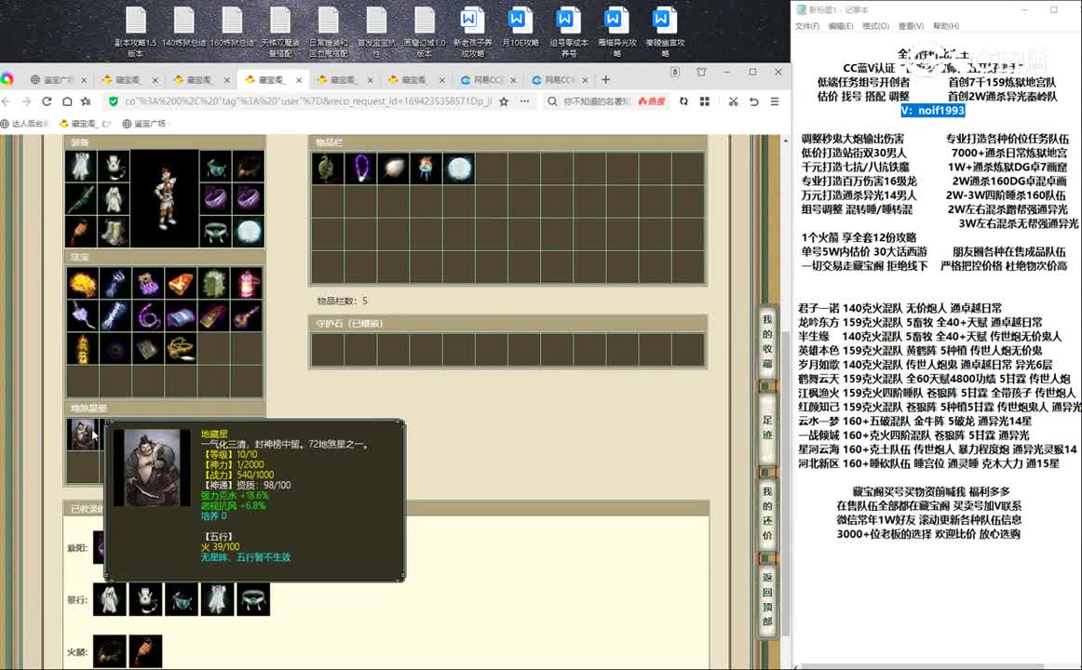Select the orange talisman treasure in 法宝 grid
The image size is (1082, 670).
(181, 283)
